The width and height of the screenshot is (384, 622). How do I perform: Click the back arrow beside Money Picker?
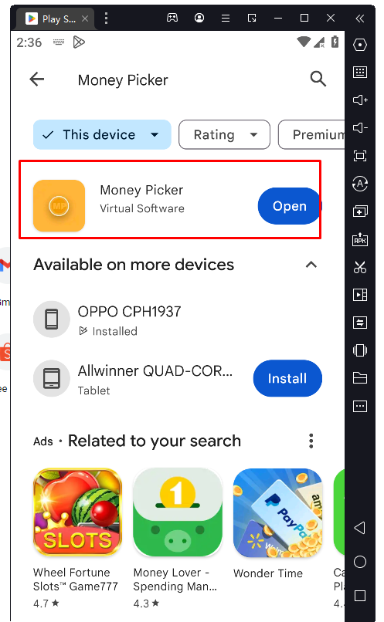(x=37, y=79)
